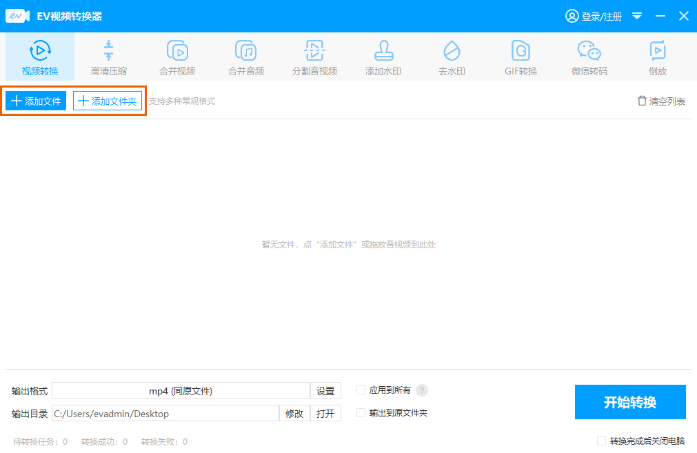Click the 输出目录 path field
The image size is (697, 453).
(165, 414)
